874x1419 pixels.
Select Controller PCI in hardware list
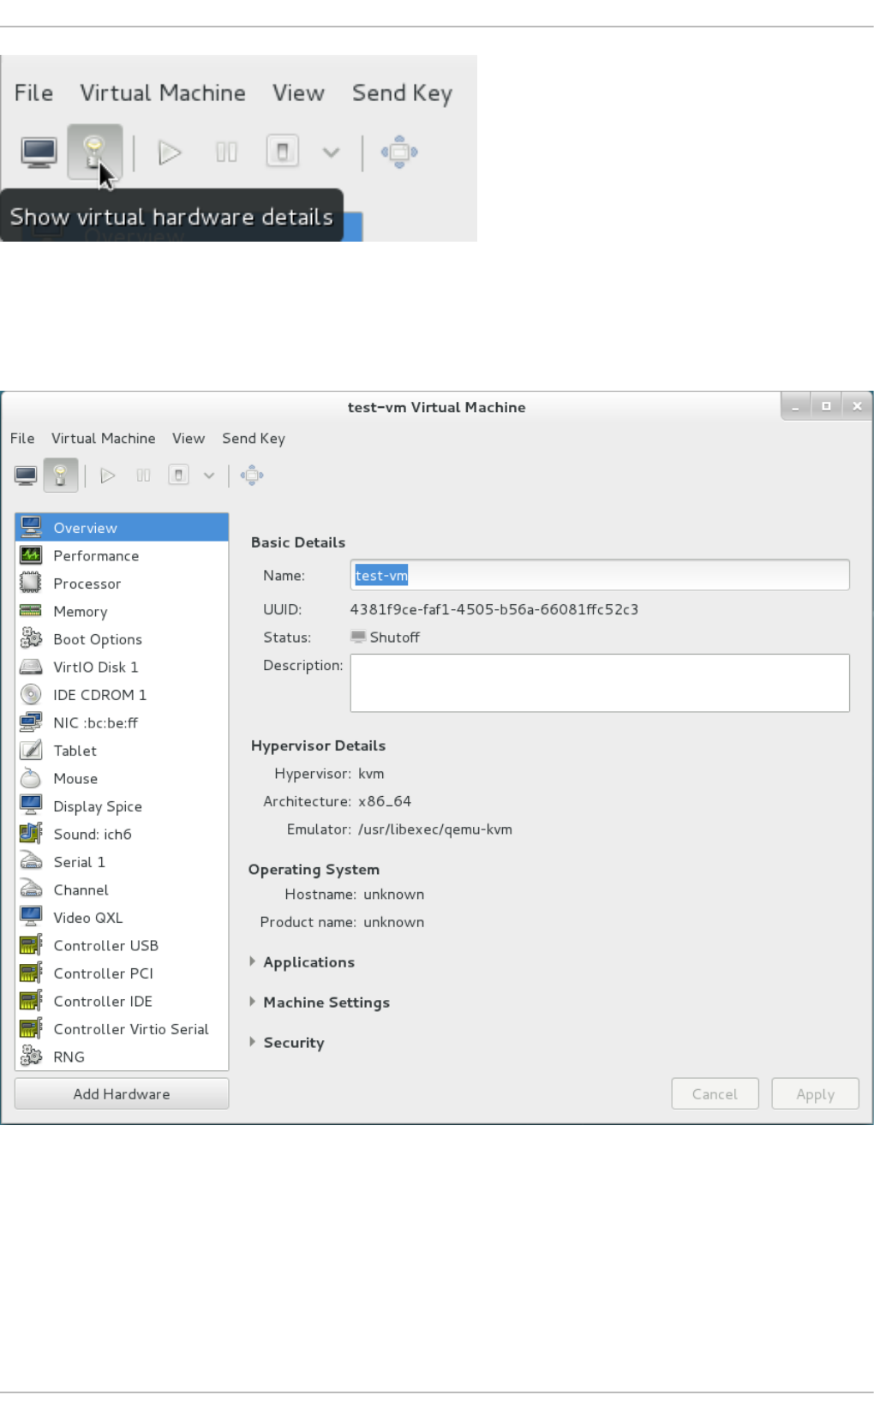point(122,973)
